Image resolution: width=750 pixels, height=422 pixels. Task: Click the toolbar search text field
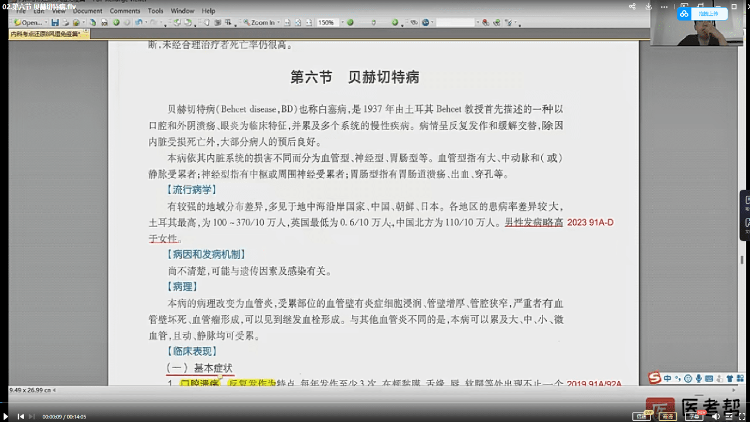click(455, 22)
